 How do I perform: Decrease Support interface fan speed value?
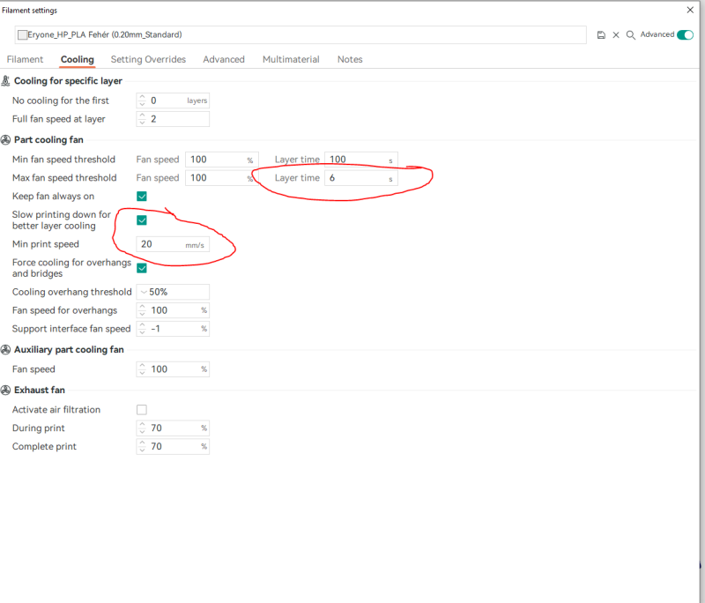(x=142, y=332)
